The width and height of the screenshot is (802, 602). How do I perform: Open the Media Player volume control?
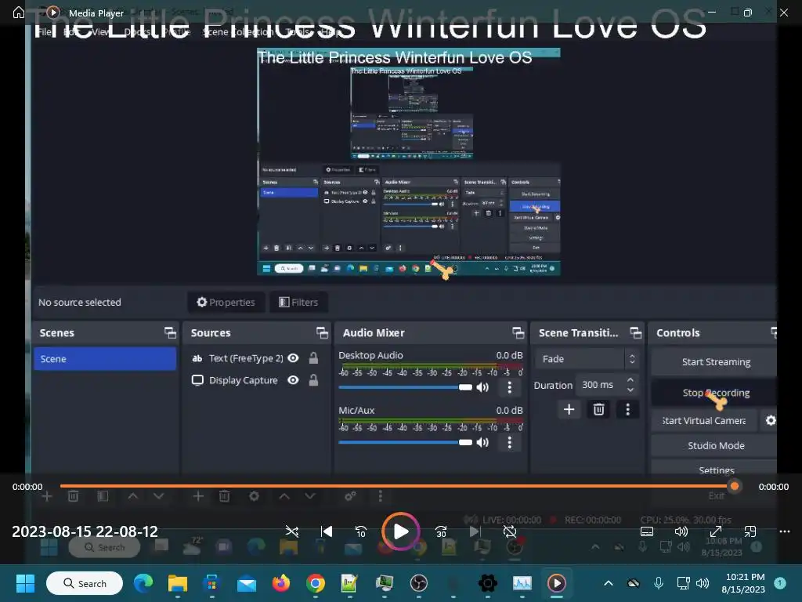click(681, 531)
